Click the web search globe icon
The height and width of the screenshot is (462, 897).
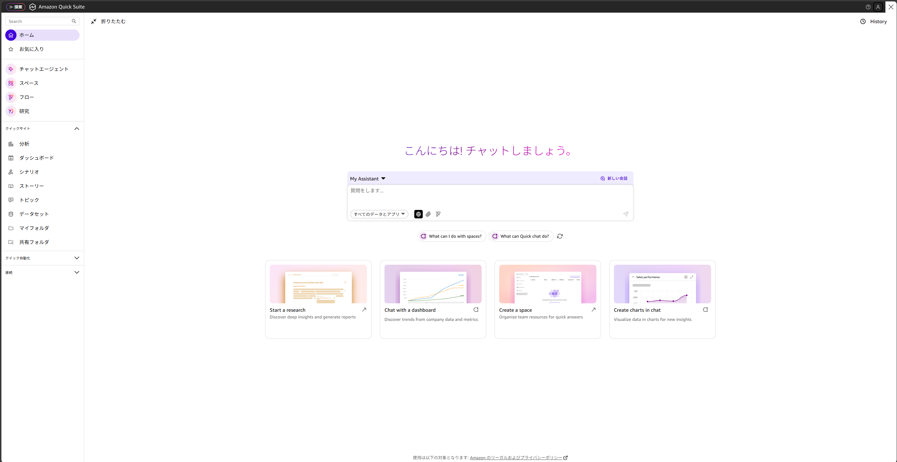[418, 214]
